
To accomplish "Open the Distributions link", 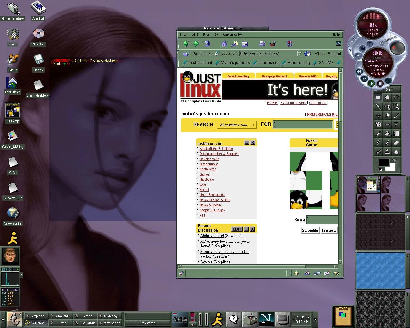I will coord(209,164).
